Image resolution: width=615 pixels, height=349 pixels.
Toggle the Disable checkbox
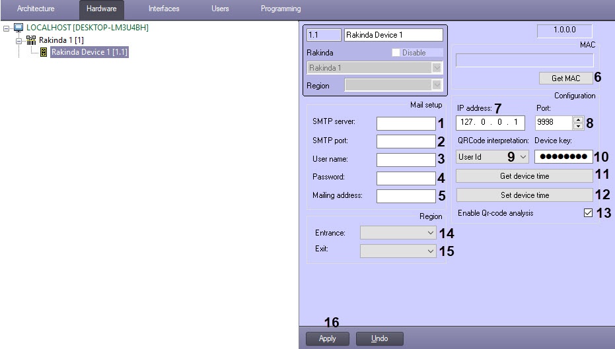pos(396,52)
